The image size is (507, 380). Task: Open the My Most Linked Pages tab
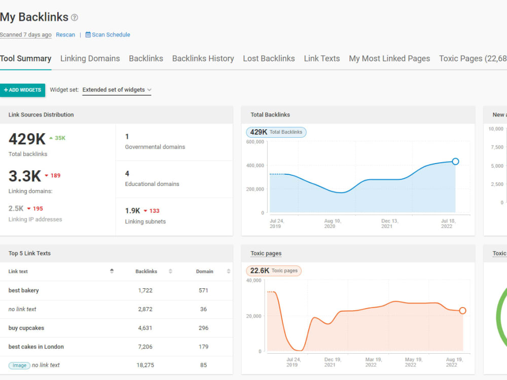(x=389, y=58)
